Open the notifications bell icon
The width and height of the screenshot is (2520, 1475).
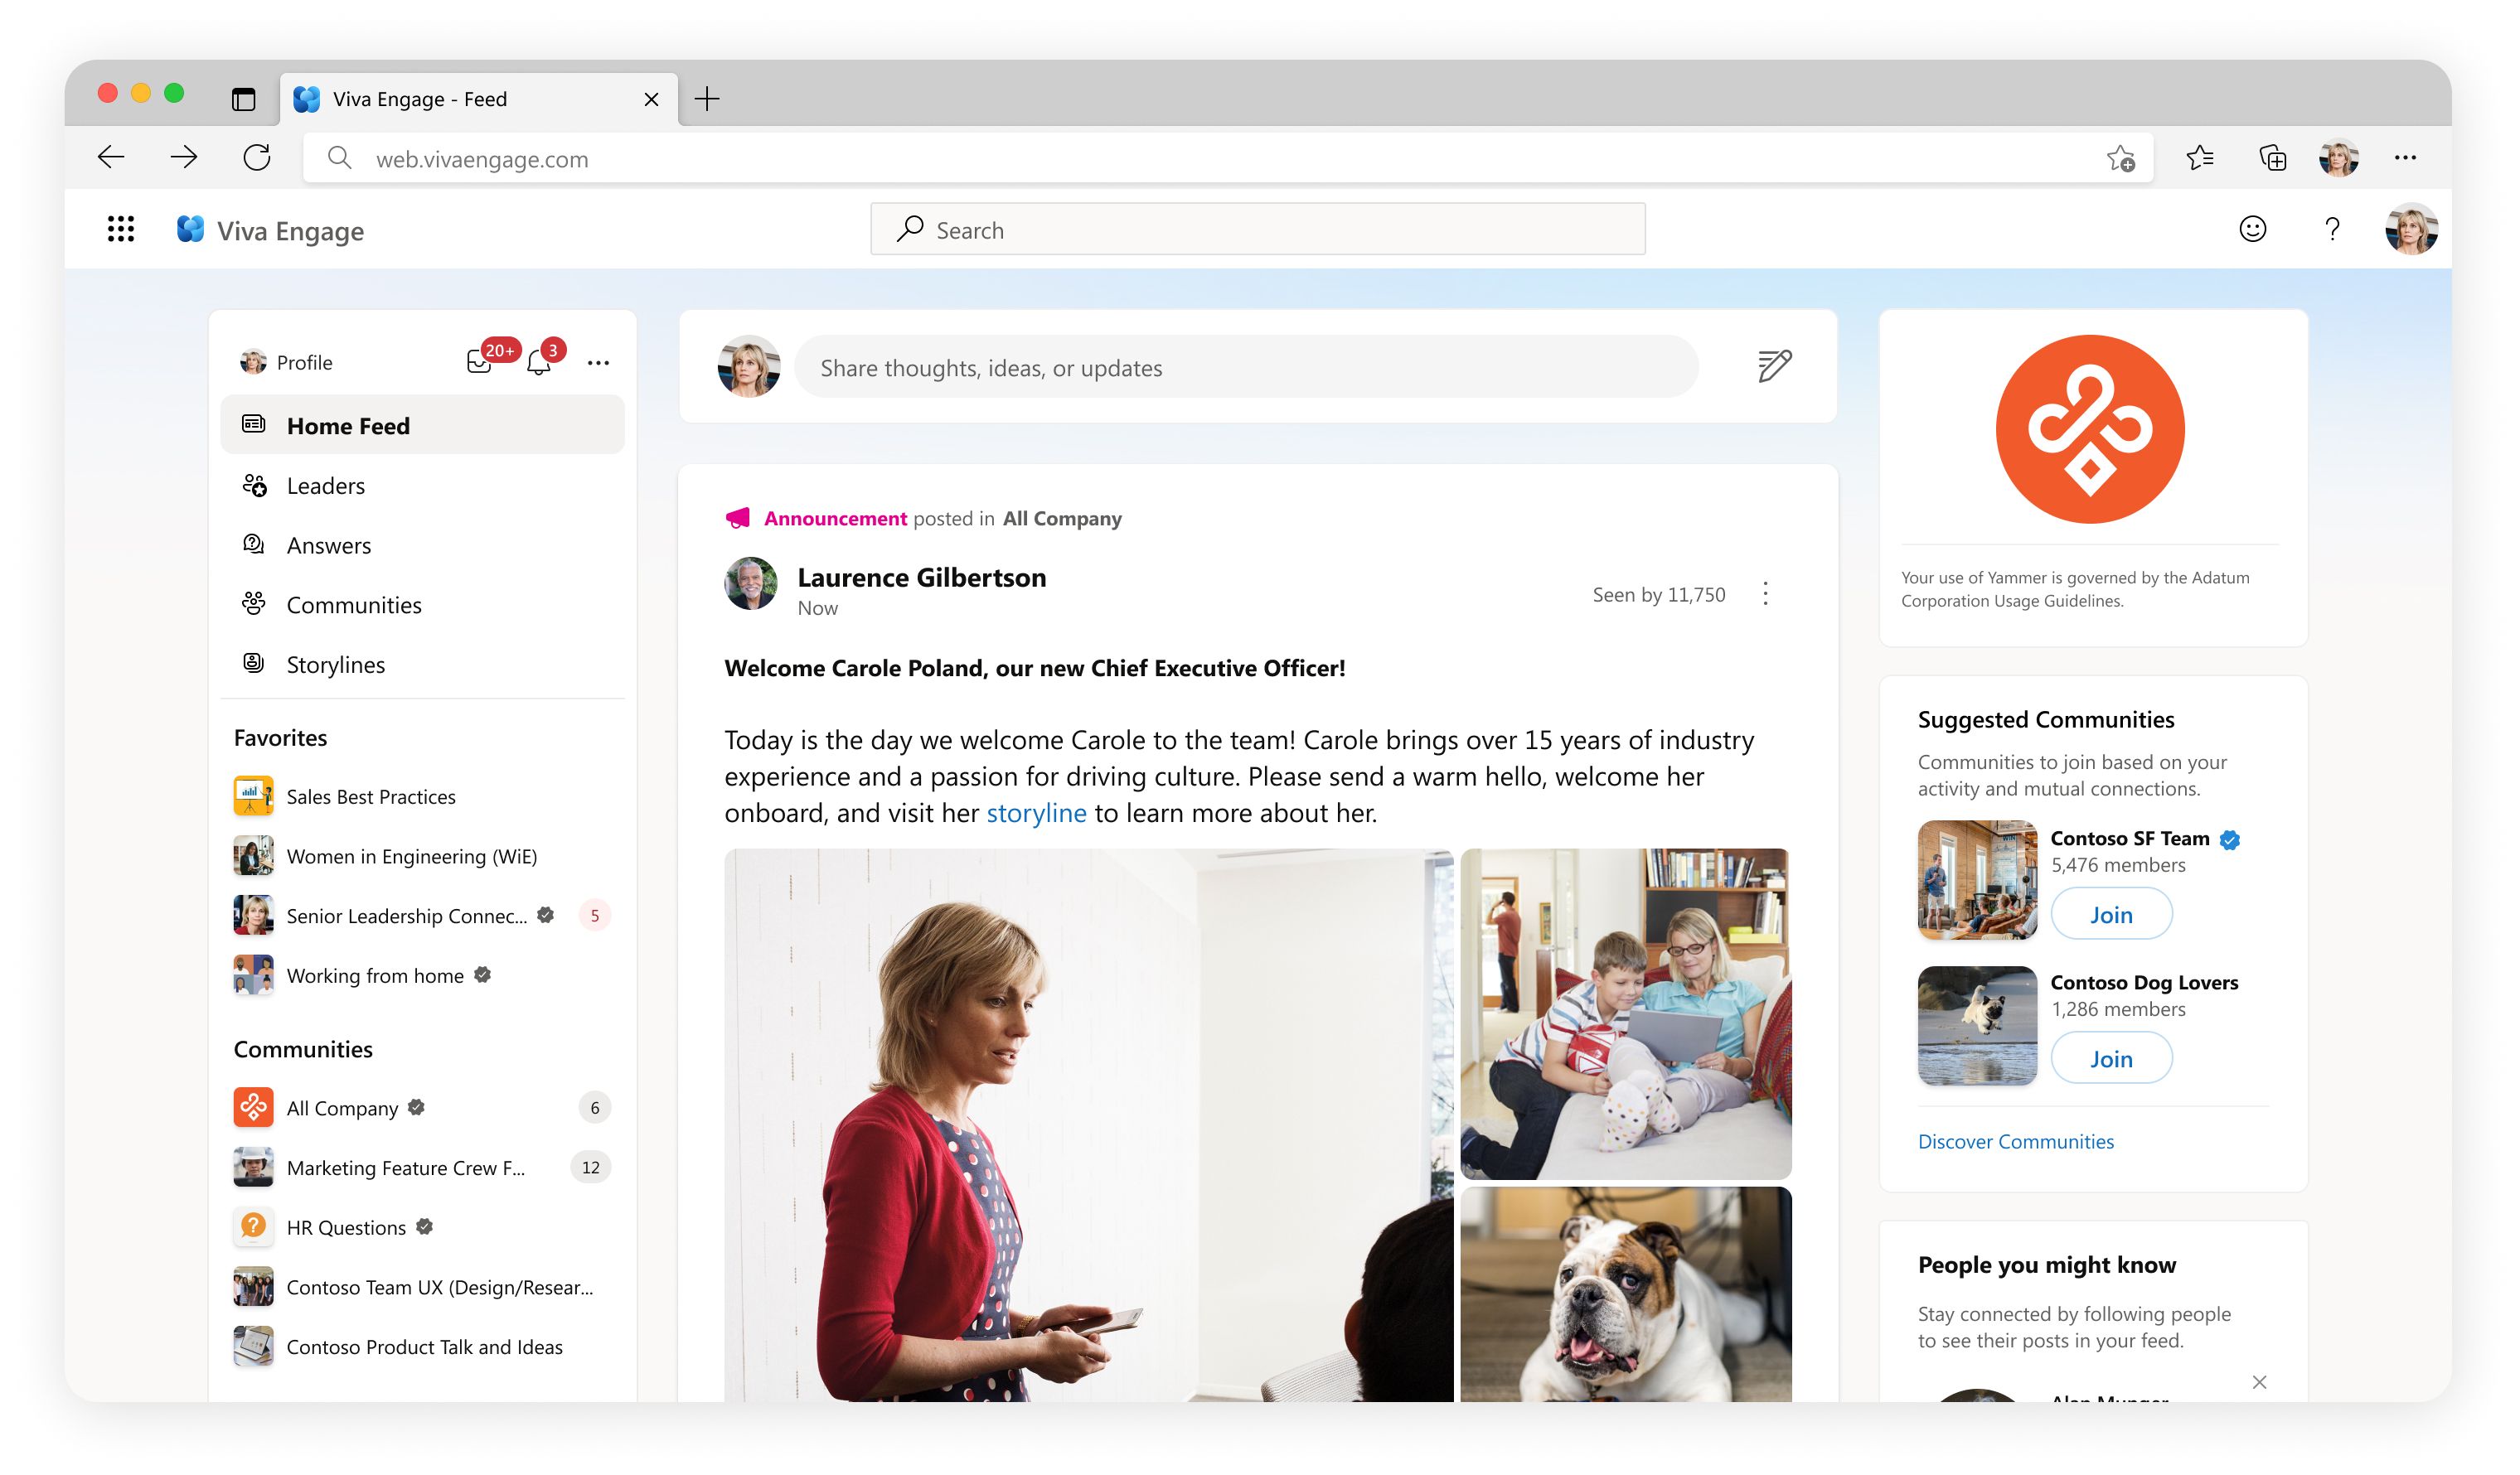click(x=539, y=363)
